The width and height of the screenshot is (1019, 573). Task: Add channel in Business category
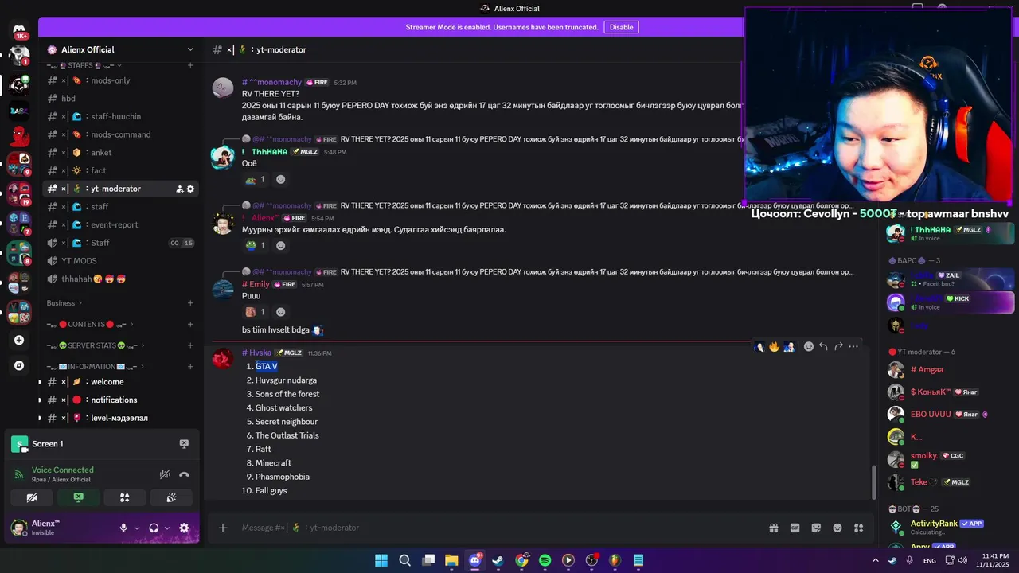(x=190, y=303)
